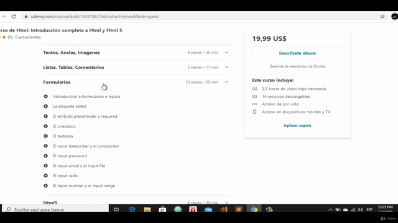
Task: Open lecture El input password
Action: tap(70, 155)
